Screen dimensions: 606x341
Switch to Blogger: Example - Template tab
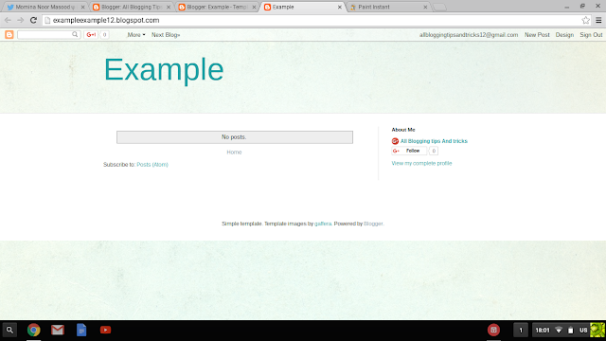pyautogui.click(x=217, y=7)
